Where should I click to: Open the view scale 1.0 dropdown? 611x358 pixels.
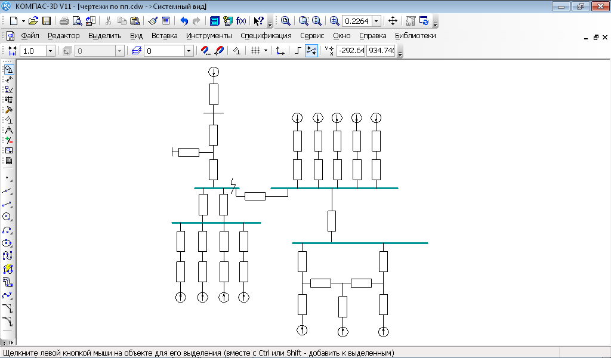50,51
